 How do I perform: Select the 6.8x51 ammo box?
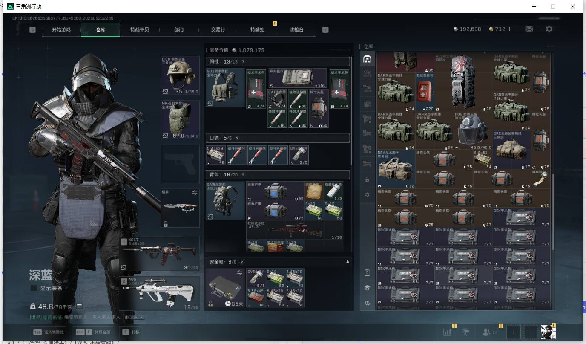coord(483,159)
